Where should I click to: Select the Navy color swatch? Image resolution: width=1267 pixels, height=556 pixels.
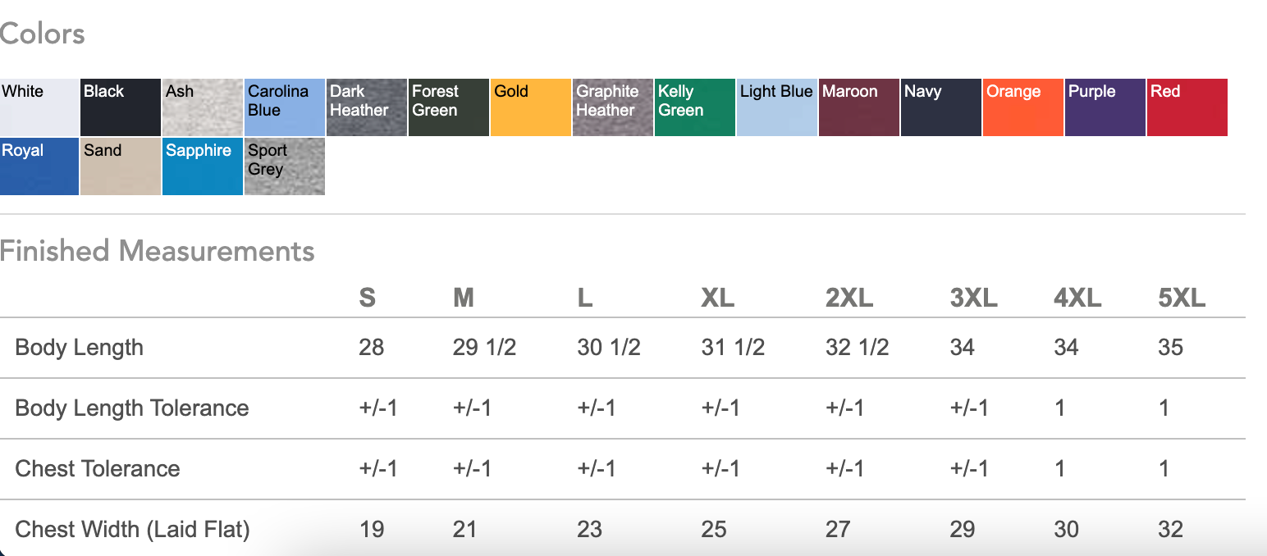(941, 107)
